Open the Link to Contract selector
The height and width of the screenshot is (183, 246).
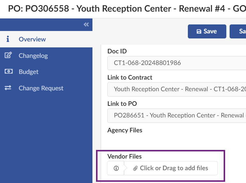pos(177,89)
